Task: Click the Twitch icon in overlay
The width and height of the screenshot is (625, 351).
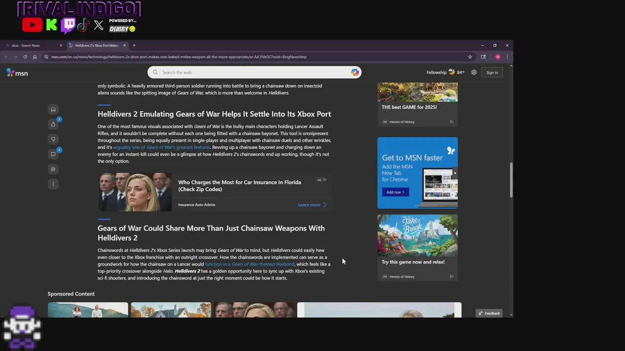Action: [x=68, y=25]
